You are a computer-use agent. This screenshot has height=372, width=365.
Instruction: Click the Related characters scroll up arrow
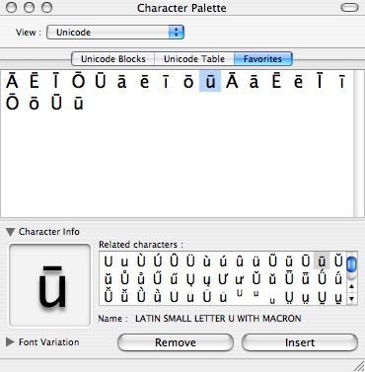point(352,286)
